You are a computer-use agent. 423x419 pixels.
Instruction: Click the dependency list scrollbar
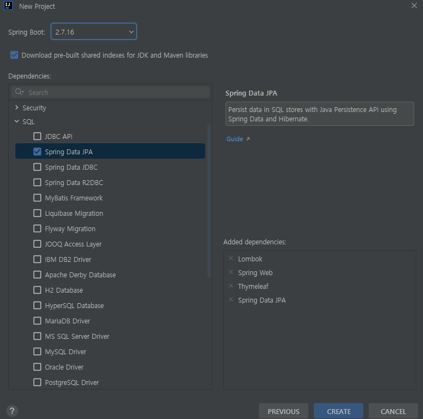(209, 200)
